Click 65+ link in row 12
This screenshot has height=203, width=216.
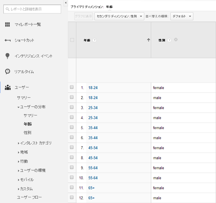(92, 198)
